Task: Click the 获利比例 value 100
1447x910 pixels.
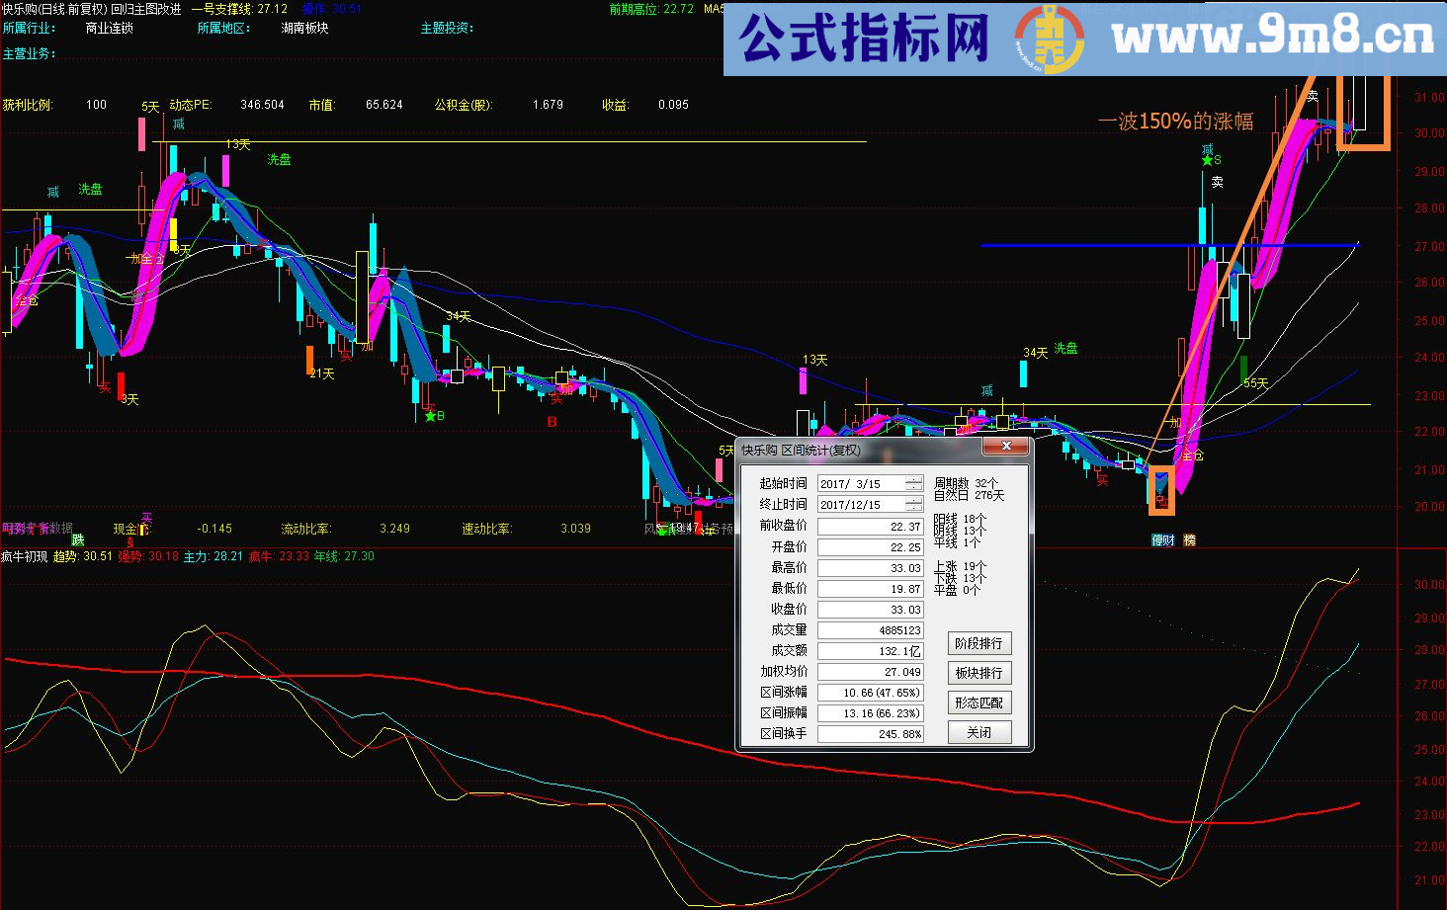Action: 96,104
